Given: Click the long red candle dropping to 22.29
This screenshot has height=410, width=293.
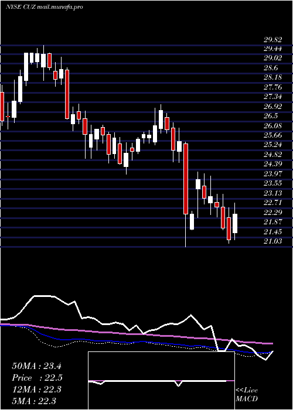Looking at the screenshot, I should click(186, 179).
